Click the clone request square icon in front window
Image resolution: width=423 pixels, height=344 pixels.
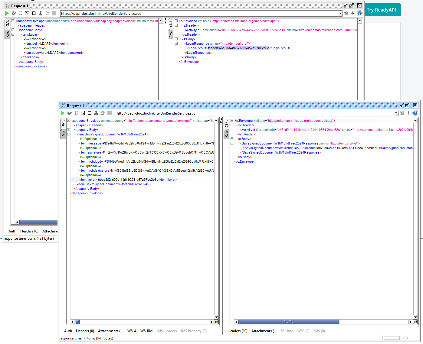pos(90,113)
